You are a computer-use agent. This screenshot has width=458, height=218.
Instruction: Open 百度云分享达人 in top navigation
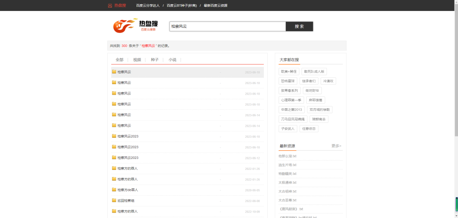pyautogui.click(x=148, y=5)
